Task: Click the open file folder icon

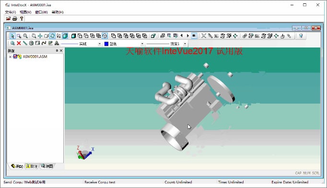Action: pyautogui.click(x=8, y=19)
